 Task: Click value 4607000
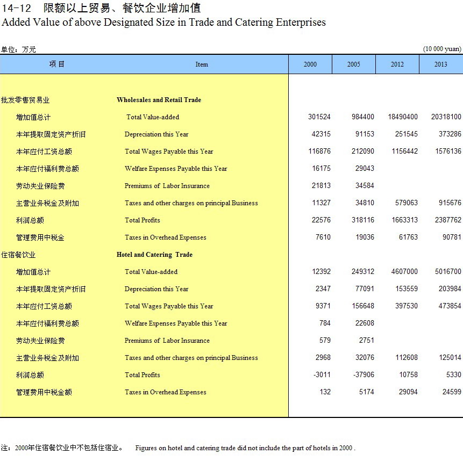click(404, 271)
